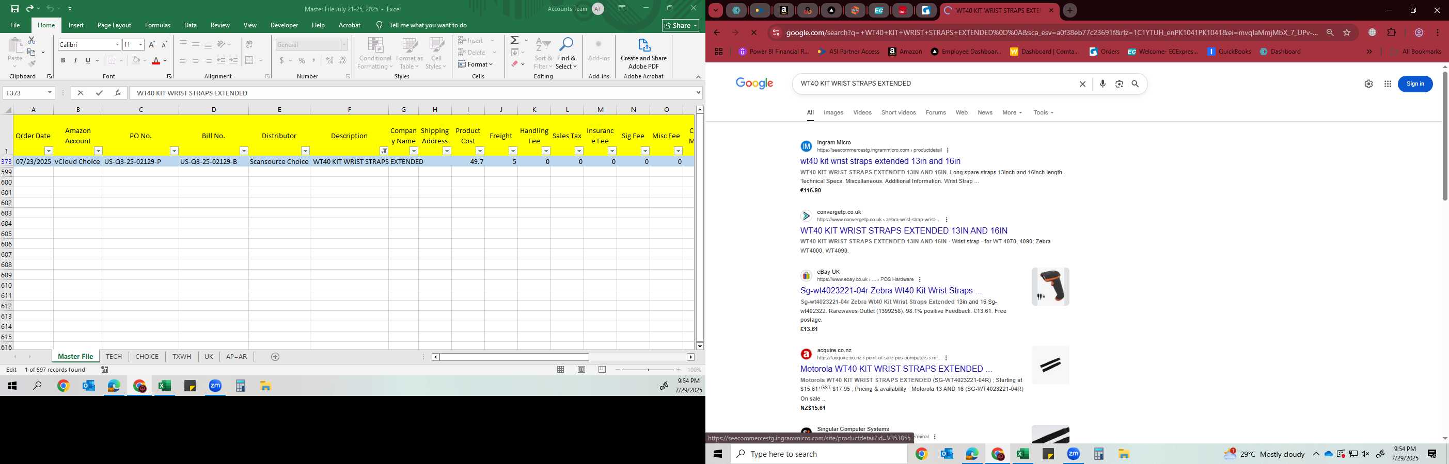
Task: Click Create and Share Adobe PDF
Action: (x=643, y=54)
